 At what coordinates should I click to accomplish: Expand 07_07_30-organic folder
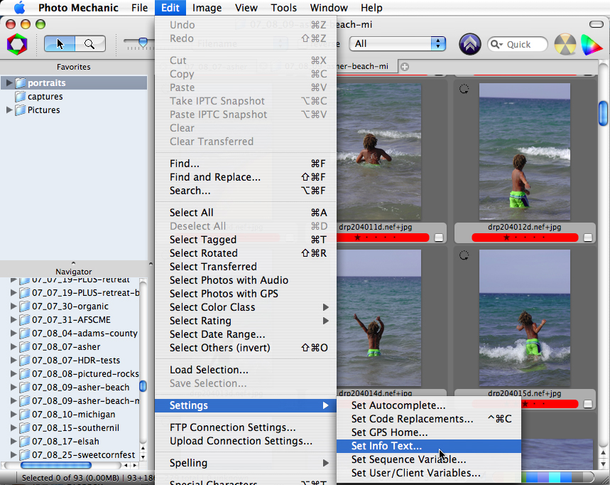(x=13, y=307)
